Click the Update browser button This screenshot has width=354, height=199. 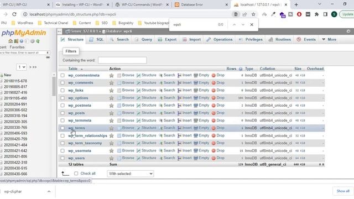(347, 14)
